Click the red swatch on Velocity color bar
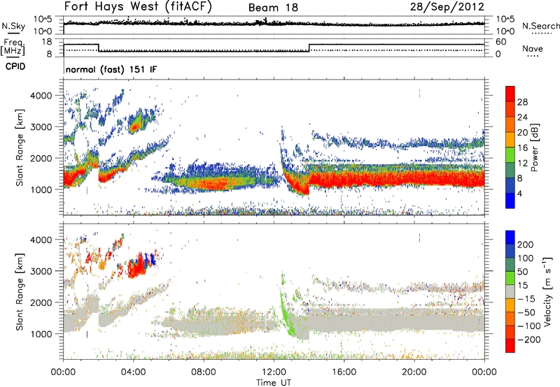560x387 pixels. coord(510,346)
